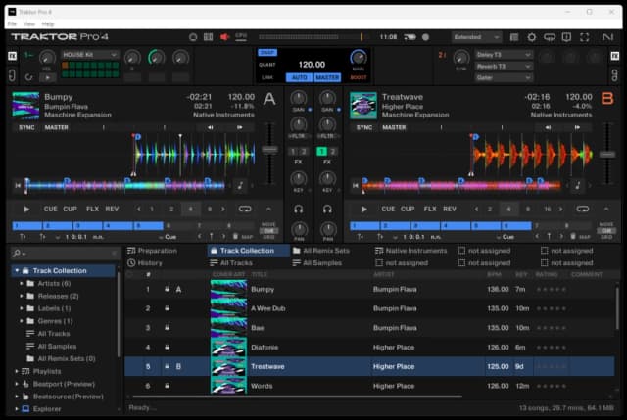Viewport: 627px width, 420px height.
Task: Expand the Artists (6) folder
Action: tap(22, 283)
